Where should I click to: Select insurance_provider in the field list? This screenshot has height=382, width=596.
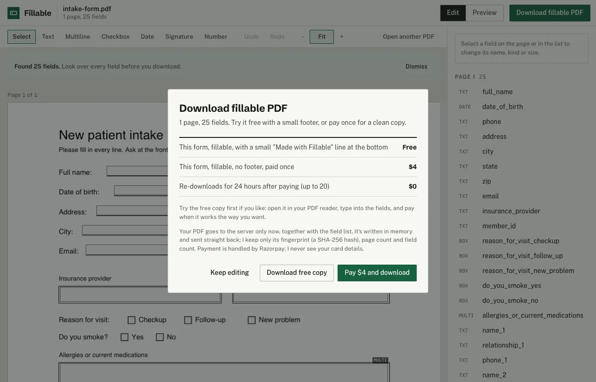521,211
